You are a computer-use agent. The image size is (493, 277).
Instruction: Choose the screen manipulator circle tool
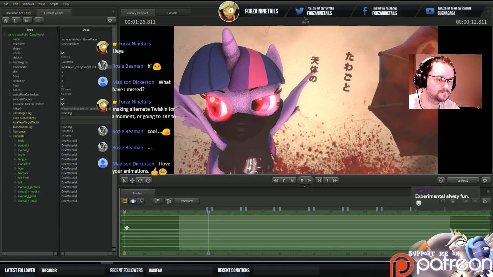148,180
